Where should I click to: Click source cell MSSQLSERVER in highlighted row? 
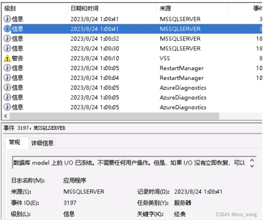pos(180,29)
